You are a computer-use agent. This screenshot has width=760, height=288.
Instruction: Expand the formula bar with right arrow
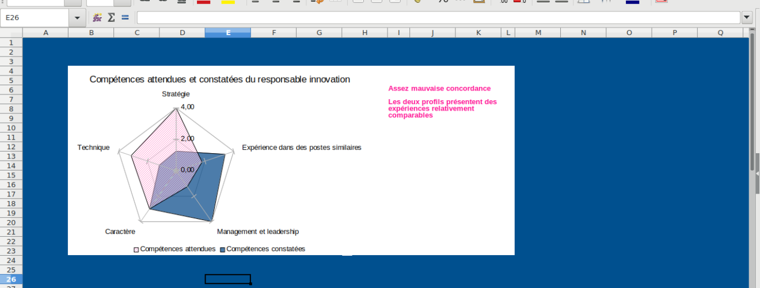pos(747,18)
